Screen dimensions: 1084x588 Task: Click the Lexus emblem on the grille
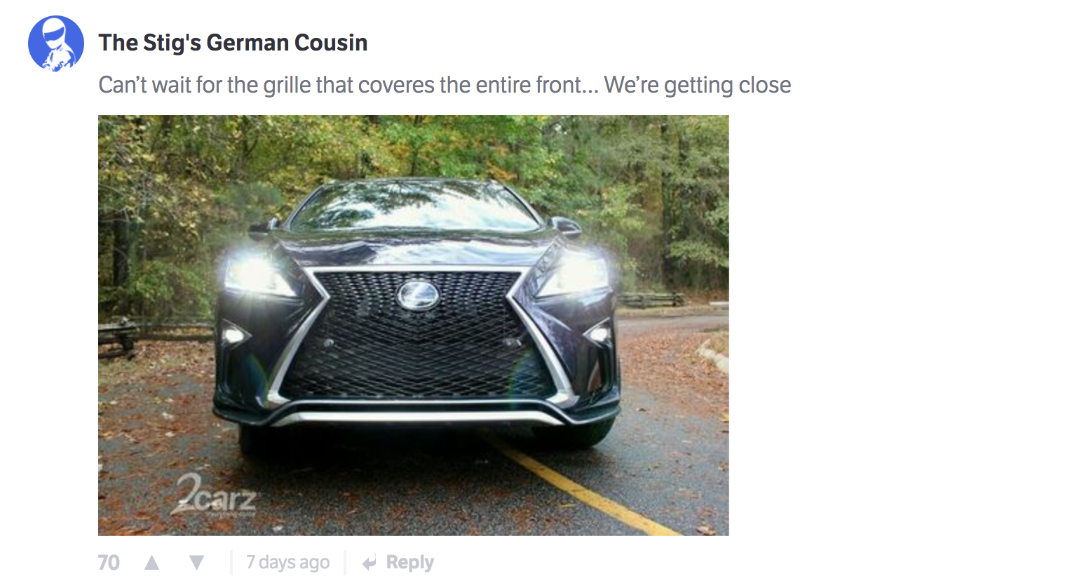[418, 295]
